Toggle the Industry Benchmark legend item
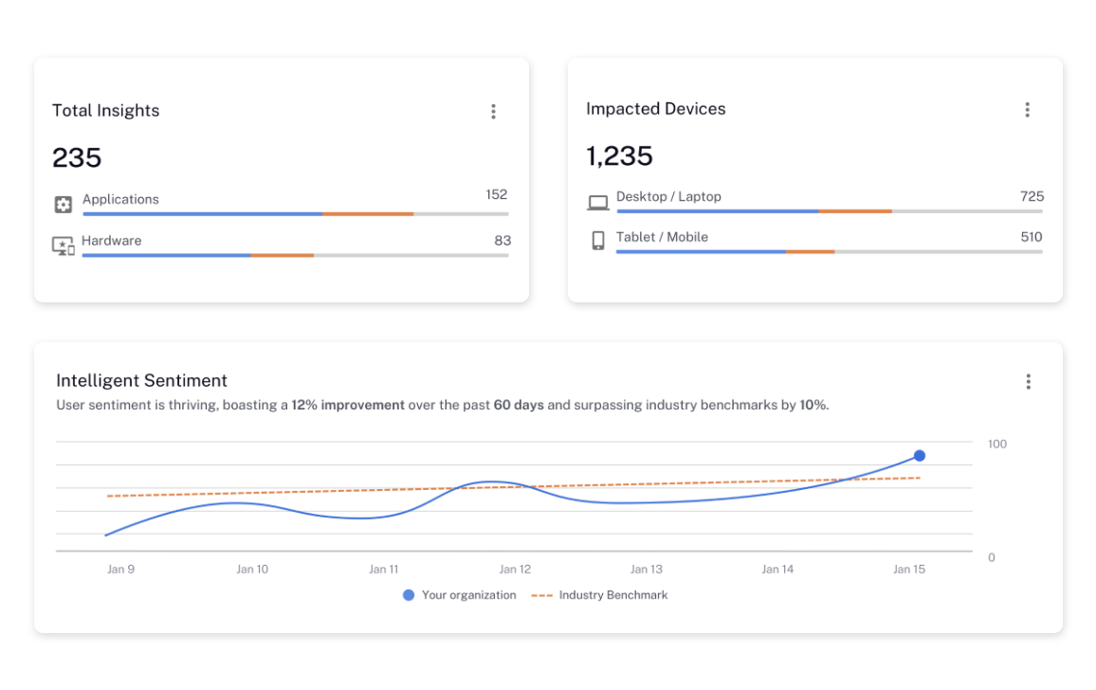This screenshot has width=1096, height=690. [x=599, y=595]
